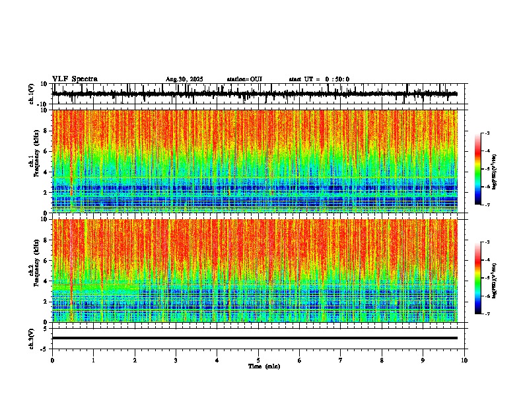Click the -7 label on ch.2 color bar
The width and height of the screenshot is (523, 404).
coord(487,314)
